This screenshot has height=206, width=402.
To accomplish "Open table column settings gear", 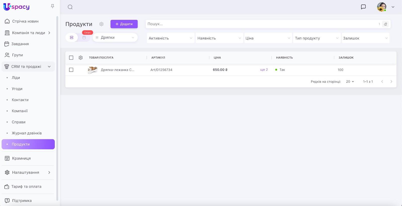I will click(81, 58).
